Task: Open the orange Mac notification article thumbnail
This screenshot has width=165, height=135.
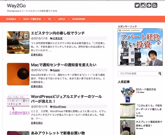Action: tap(18, 74)
